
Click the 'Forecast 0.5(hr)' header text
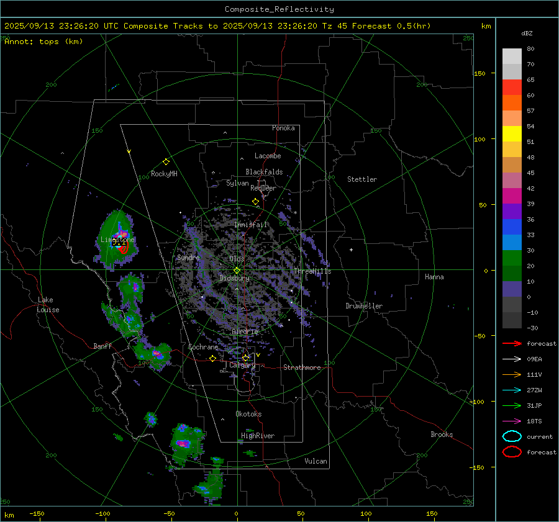[391, 26]
